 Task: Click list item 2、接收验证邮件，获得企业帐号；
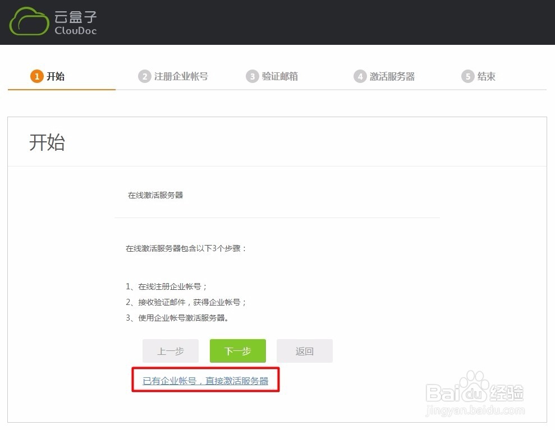186,302
